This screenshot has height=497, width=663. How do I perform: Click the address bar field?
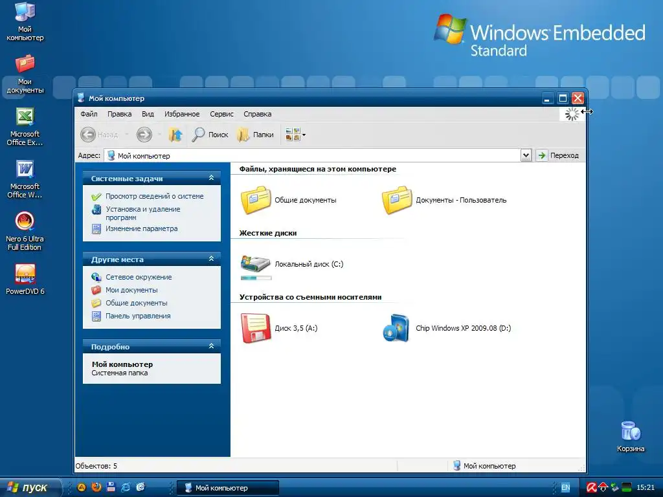pyautogui.click(x=312, y=155)
